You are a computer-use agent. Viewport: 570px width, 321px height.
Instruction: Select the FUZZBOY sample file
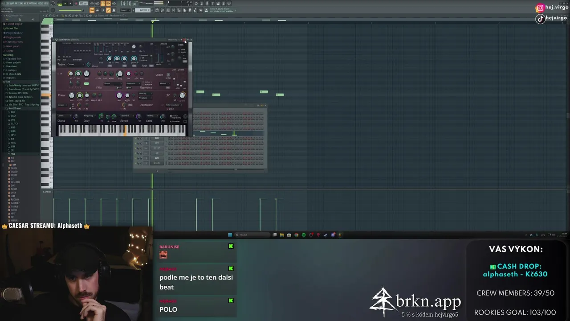[x=13, y=200]
